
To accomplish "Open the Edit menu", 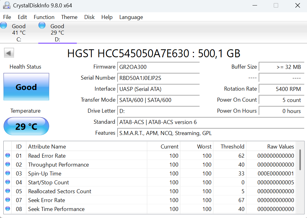I will pos(22,17).
